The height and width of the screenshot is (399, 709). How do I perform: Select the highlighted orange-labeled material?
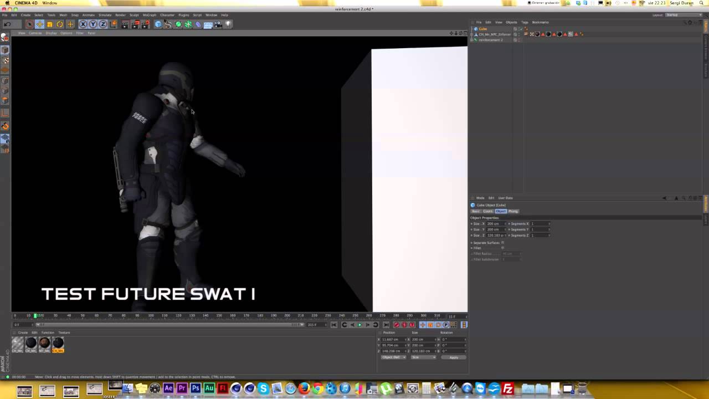click(x=58, y=344)
